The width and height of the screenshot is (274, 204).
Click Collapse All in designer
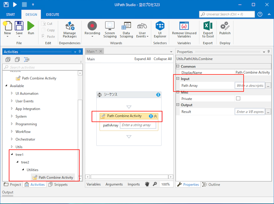[x=162, y=59]
